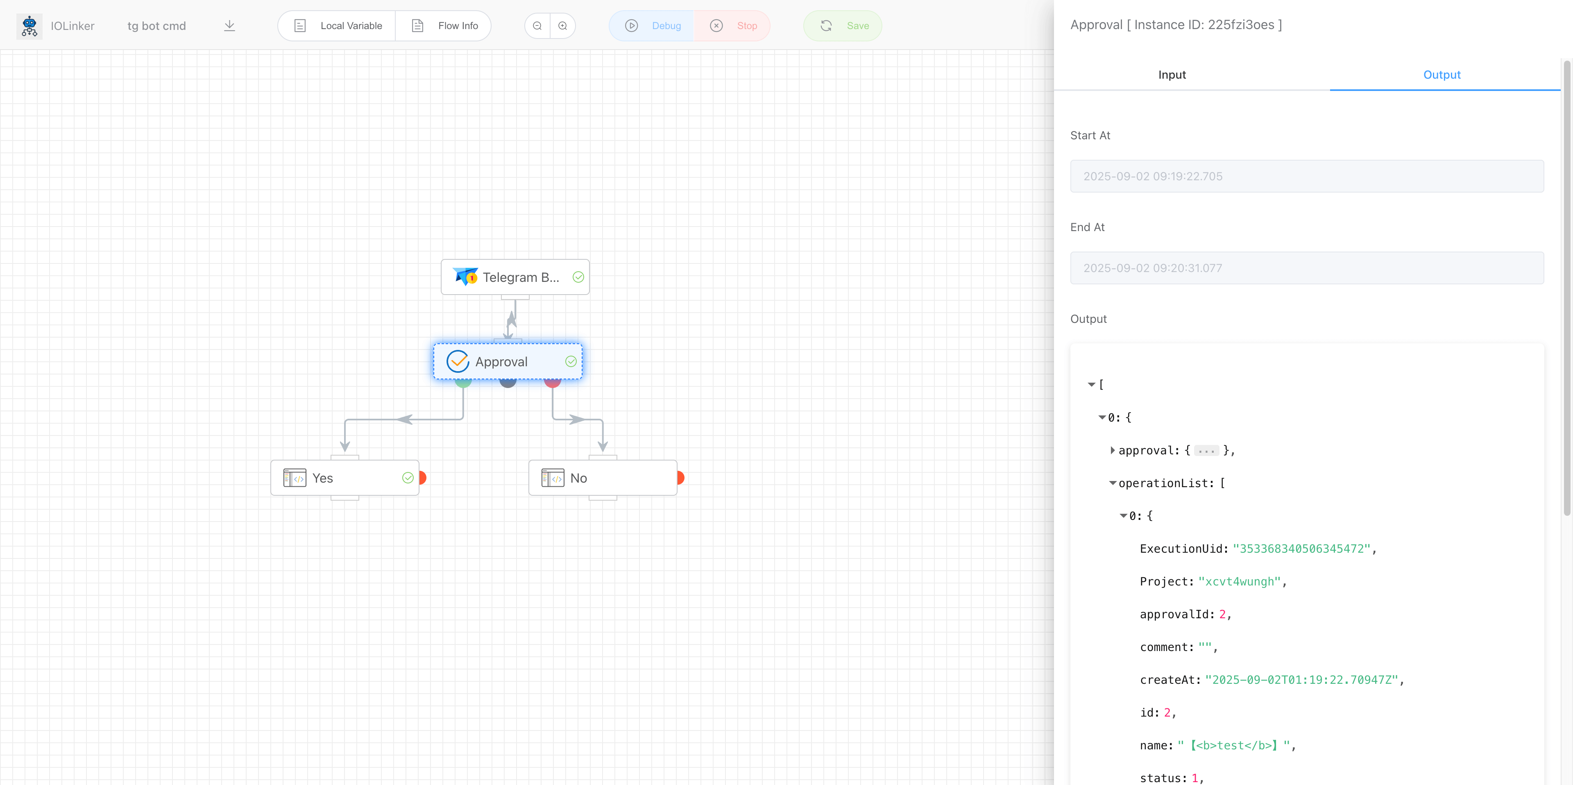Collapse the root array expander in Output
This screenshot has width=1573, height=785.
tap(1091, 384)
